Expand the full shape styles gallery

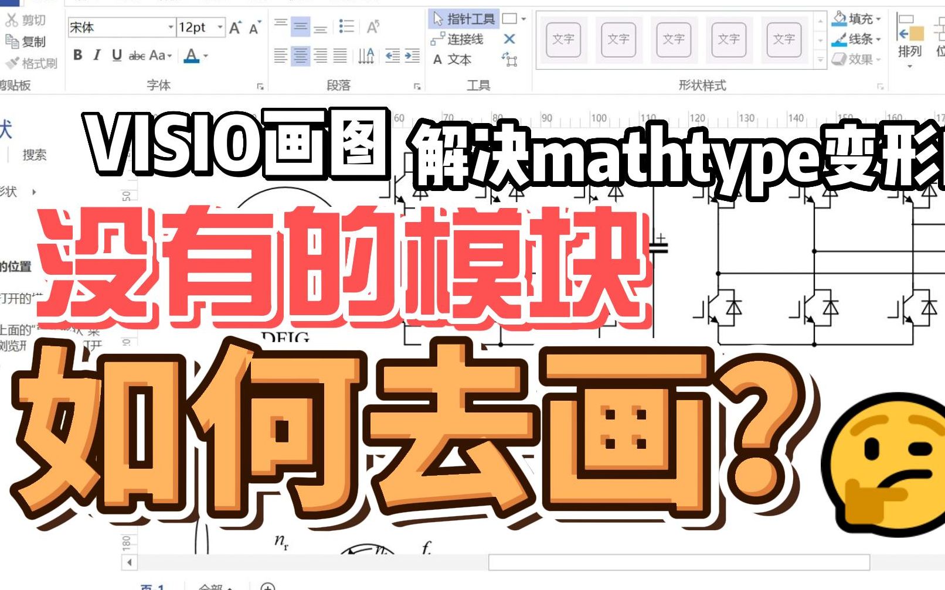[820, 59]
